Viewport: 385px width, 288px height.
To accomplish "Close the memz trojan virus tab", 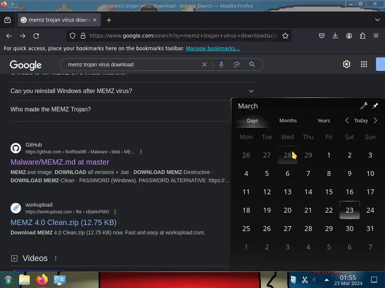I will pos(95,20).
